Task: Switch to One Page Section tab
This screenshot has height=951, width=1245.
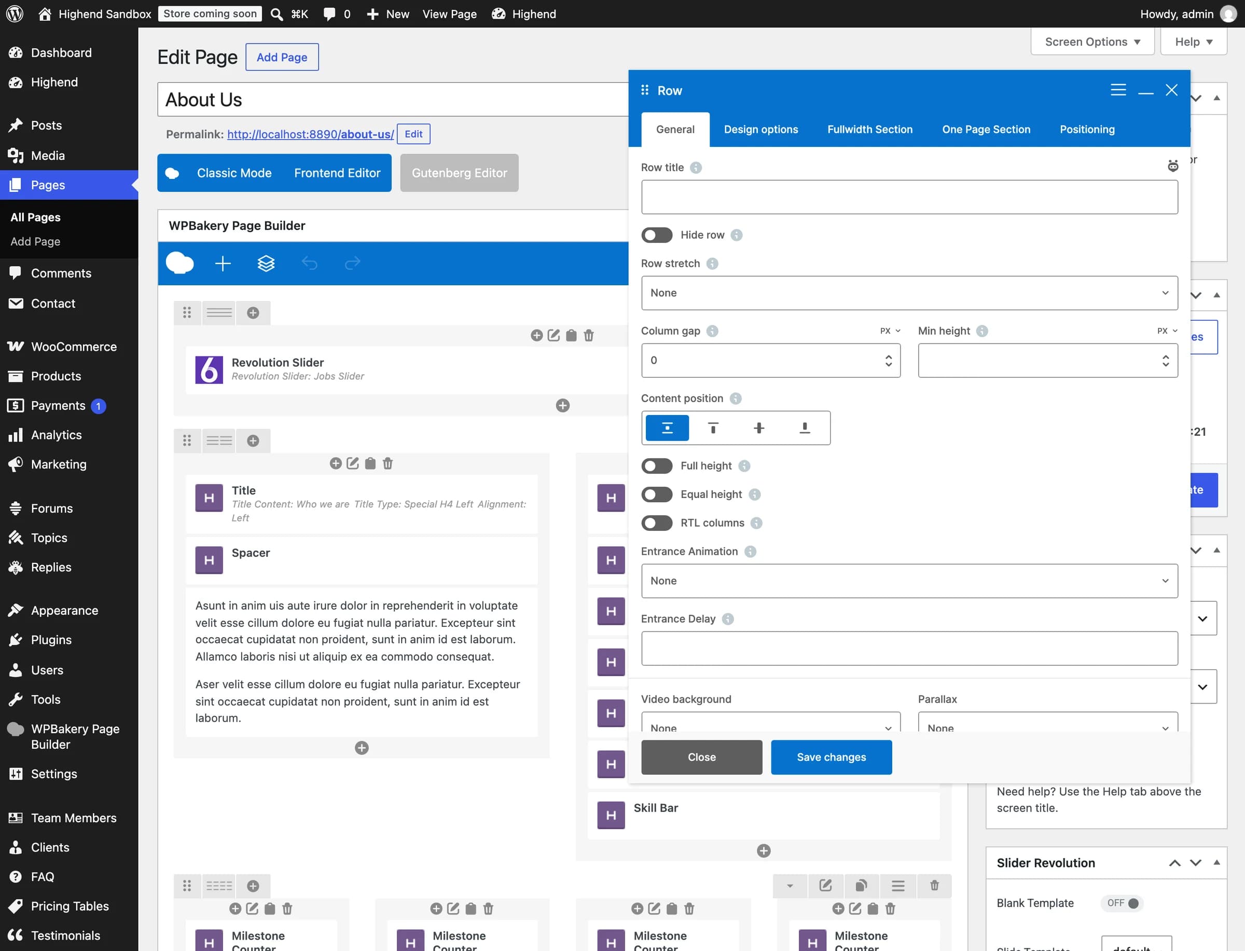Action: pyautogui.click(x=986, y=130)
